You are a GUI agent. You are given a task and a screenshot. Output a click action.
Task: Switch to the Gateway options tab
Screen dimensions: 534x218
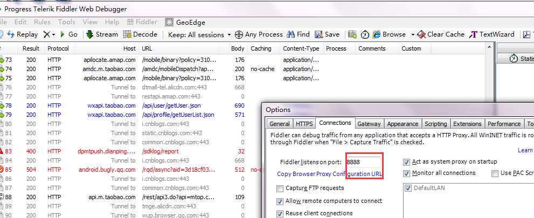pos(369,124)
